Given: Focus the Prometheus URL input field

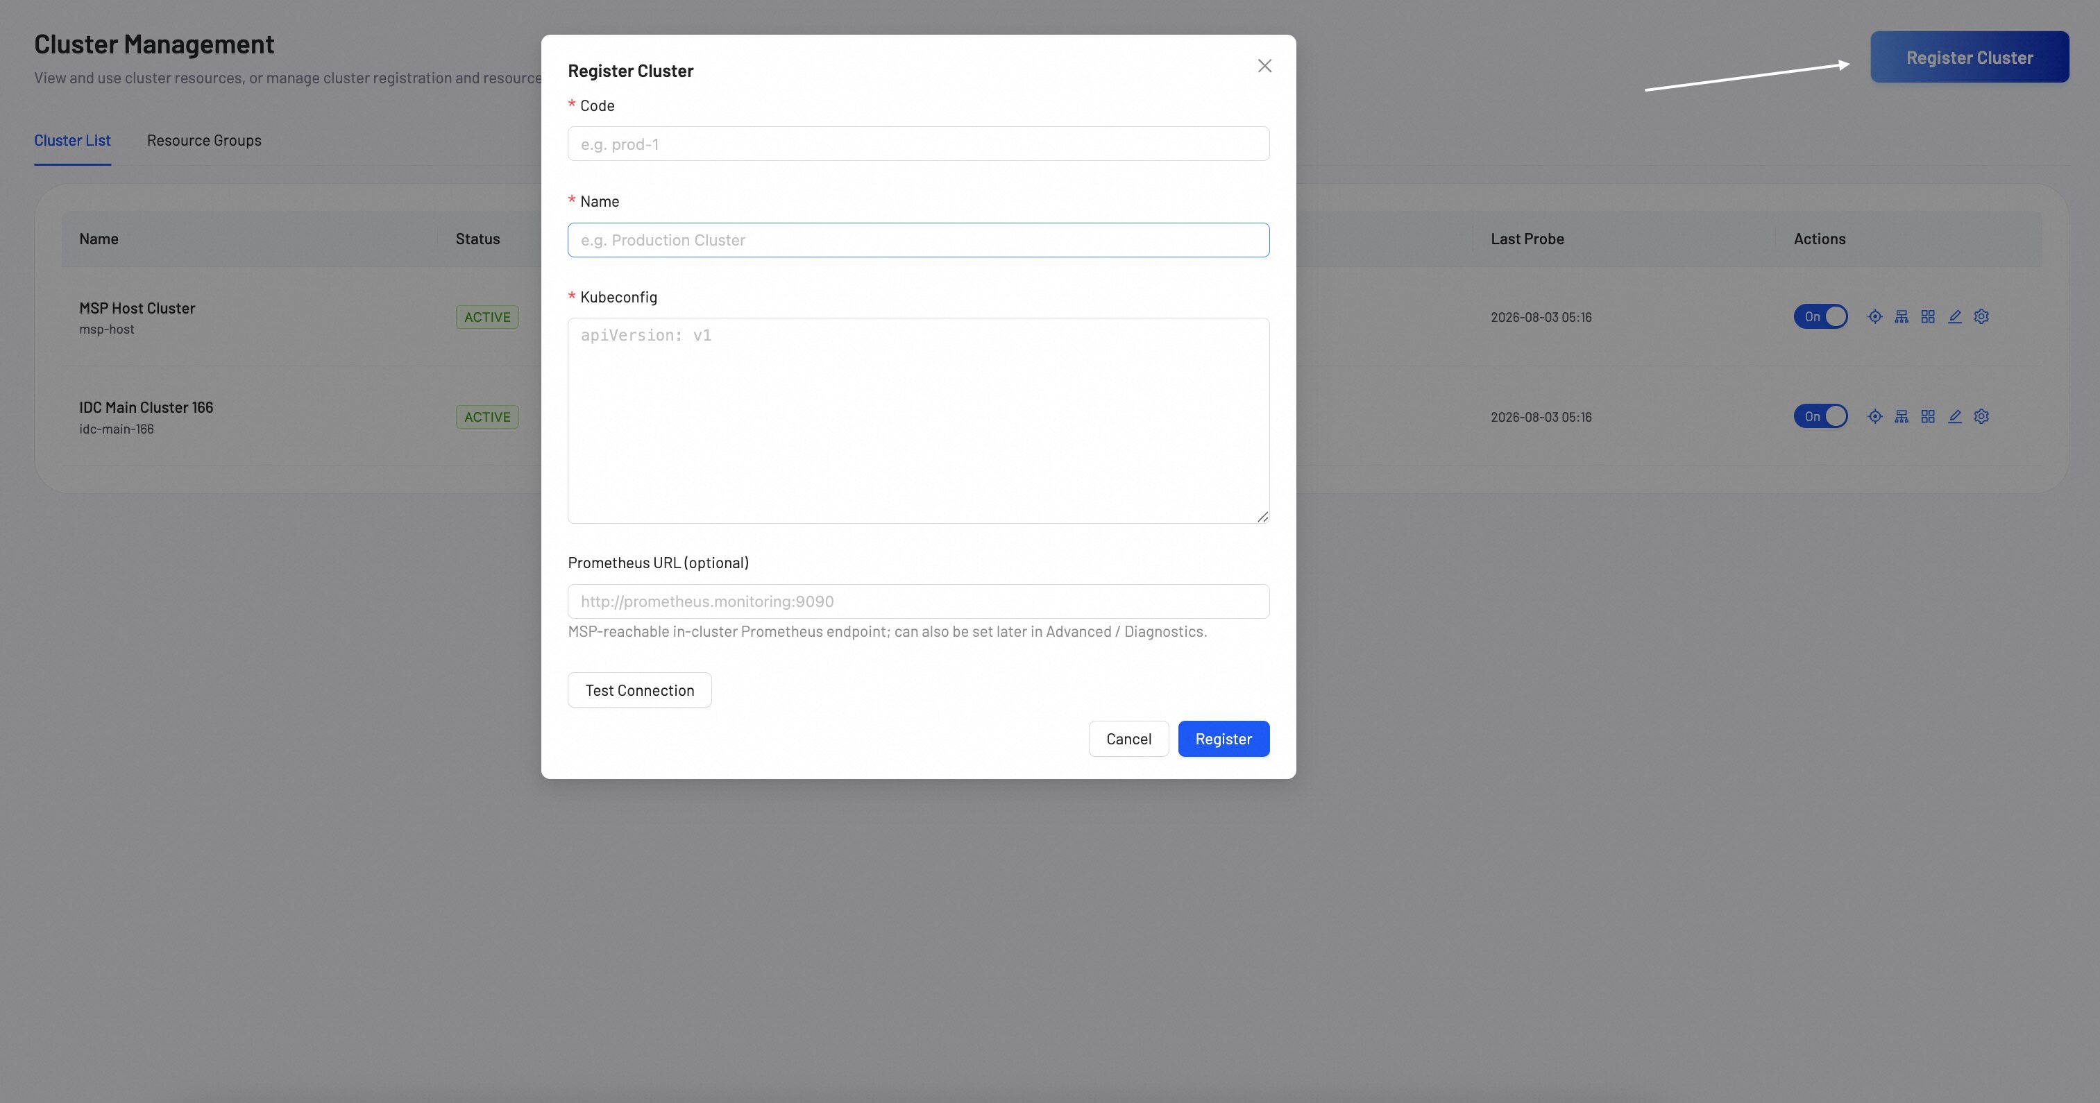Looking at the screenshot, I should 919,601.
